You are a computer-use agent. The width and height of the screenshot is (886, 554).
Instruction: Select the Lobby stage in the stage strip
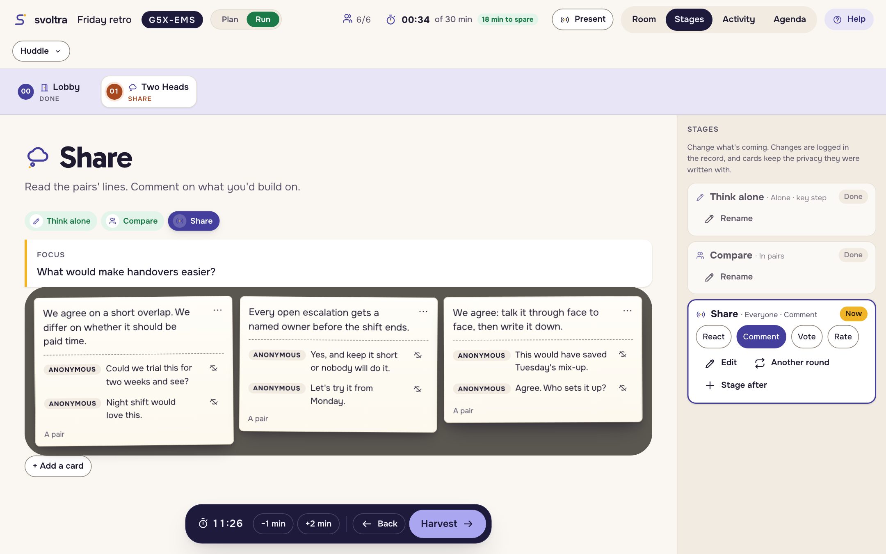click(49, 92)
